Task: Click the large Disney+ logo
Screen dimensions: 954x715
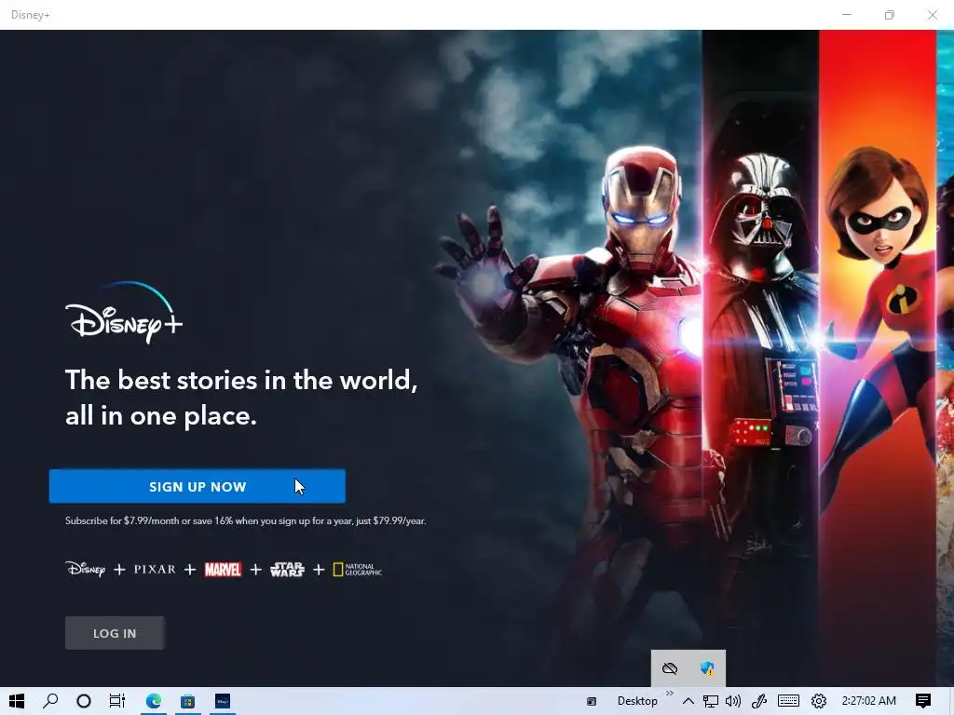Action: [x=124, y=313]
